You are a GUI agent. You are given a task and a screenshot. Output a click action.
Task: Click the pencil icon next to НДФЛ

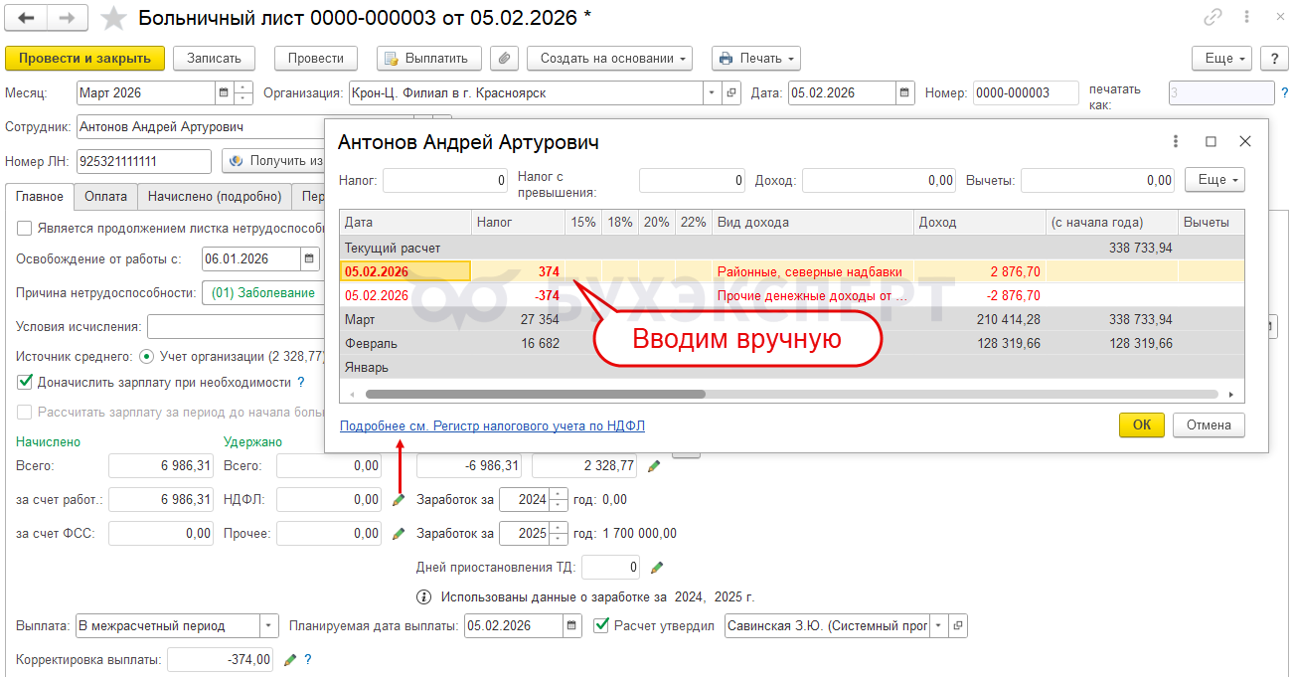pyautogui.click(x=399, y=499)
